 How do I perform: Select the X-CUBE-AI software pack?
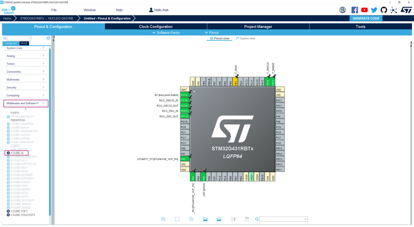[17, 153]
